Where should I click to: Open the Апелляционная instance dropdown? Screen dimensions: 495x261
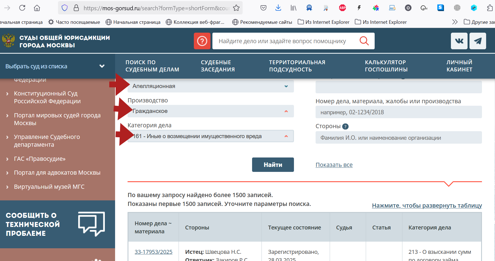tap(286, 86)
